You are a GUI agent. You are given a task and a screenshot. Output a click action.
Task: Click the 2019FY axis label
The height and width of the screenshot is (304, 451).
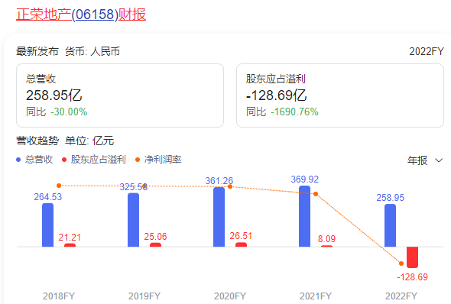pyautogui.click(x=144, y=296)
